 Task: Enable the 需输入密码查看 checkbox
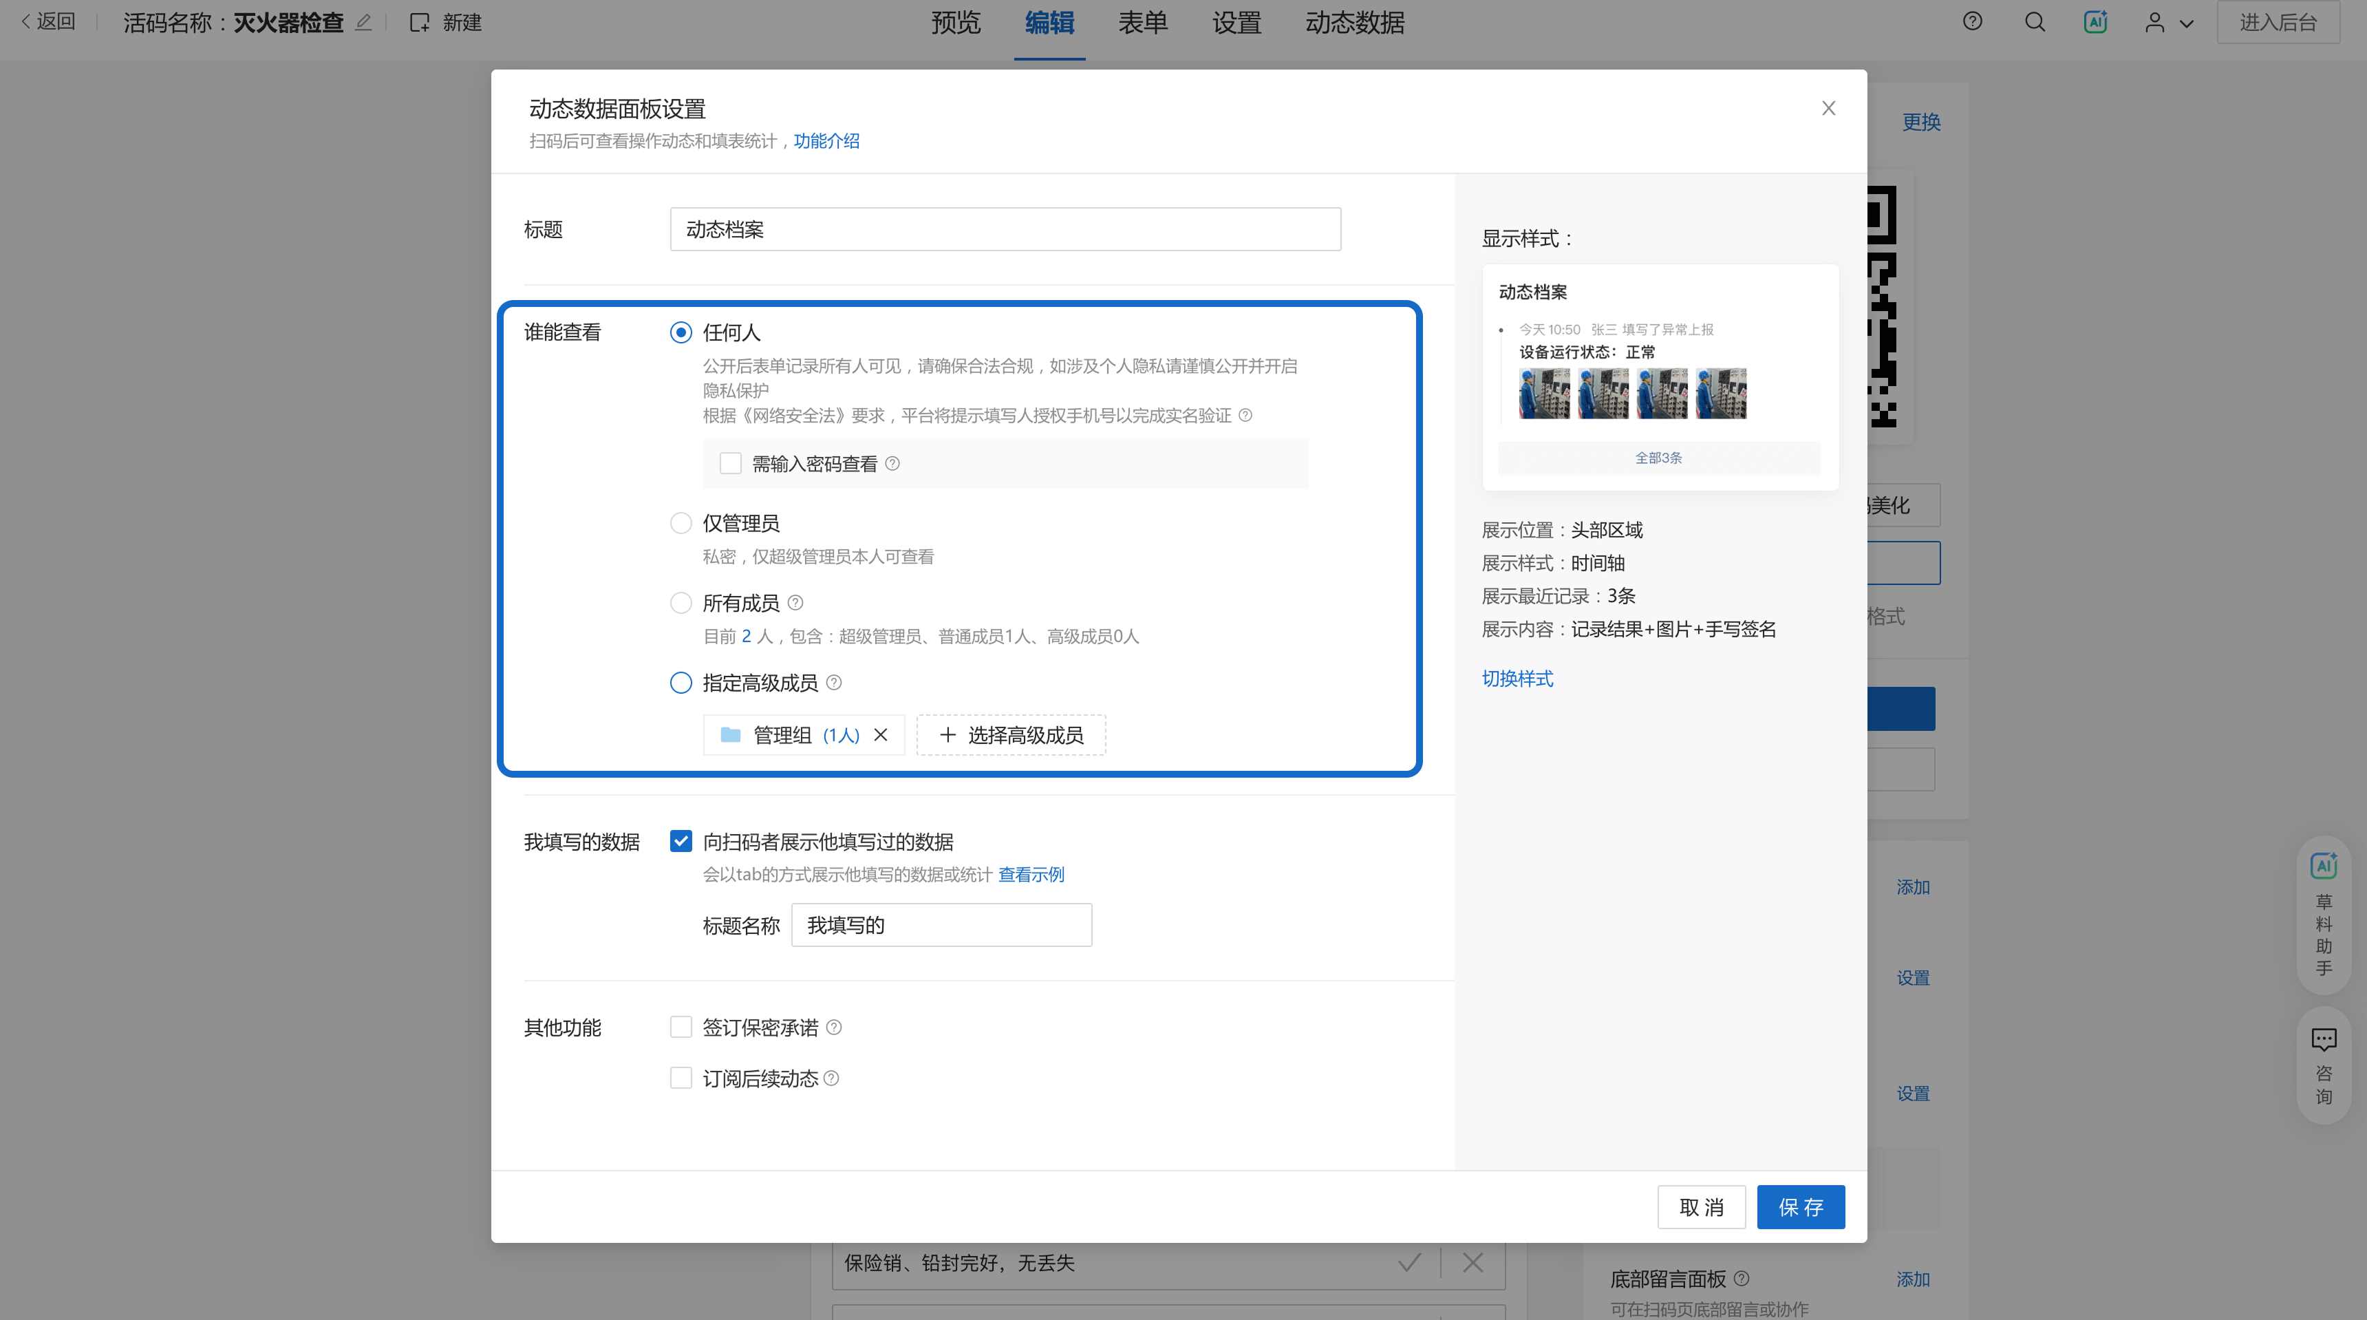(x=731, y=465)
